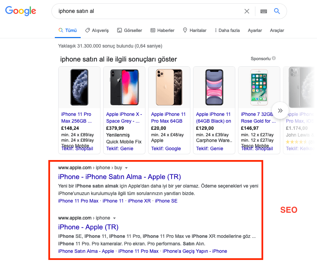Click the Sponsorlu info icon
Viewport: 317px width, 263px height.
(274, 58)
